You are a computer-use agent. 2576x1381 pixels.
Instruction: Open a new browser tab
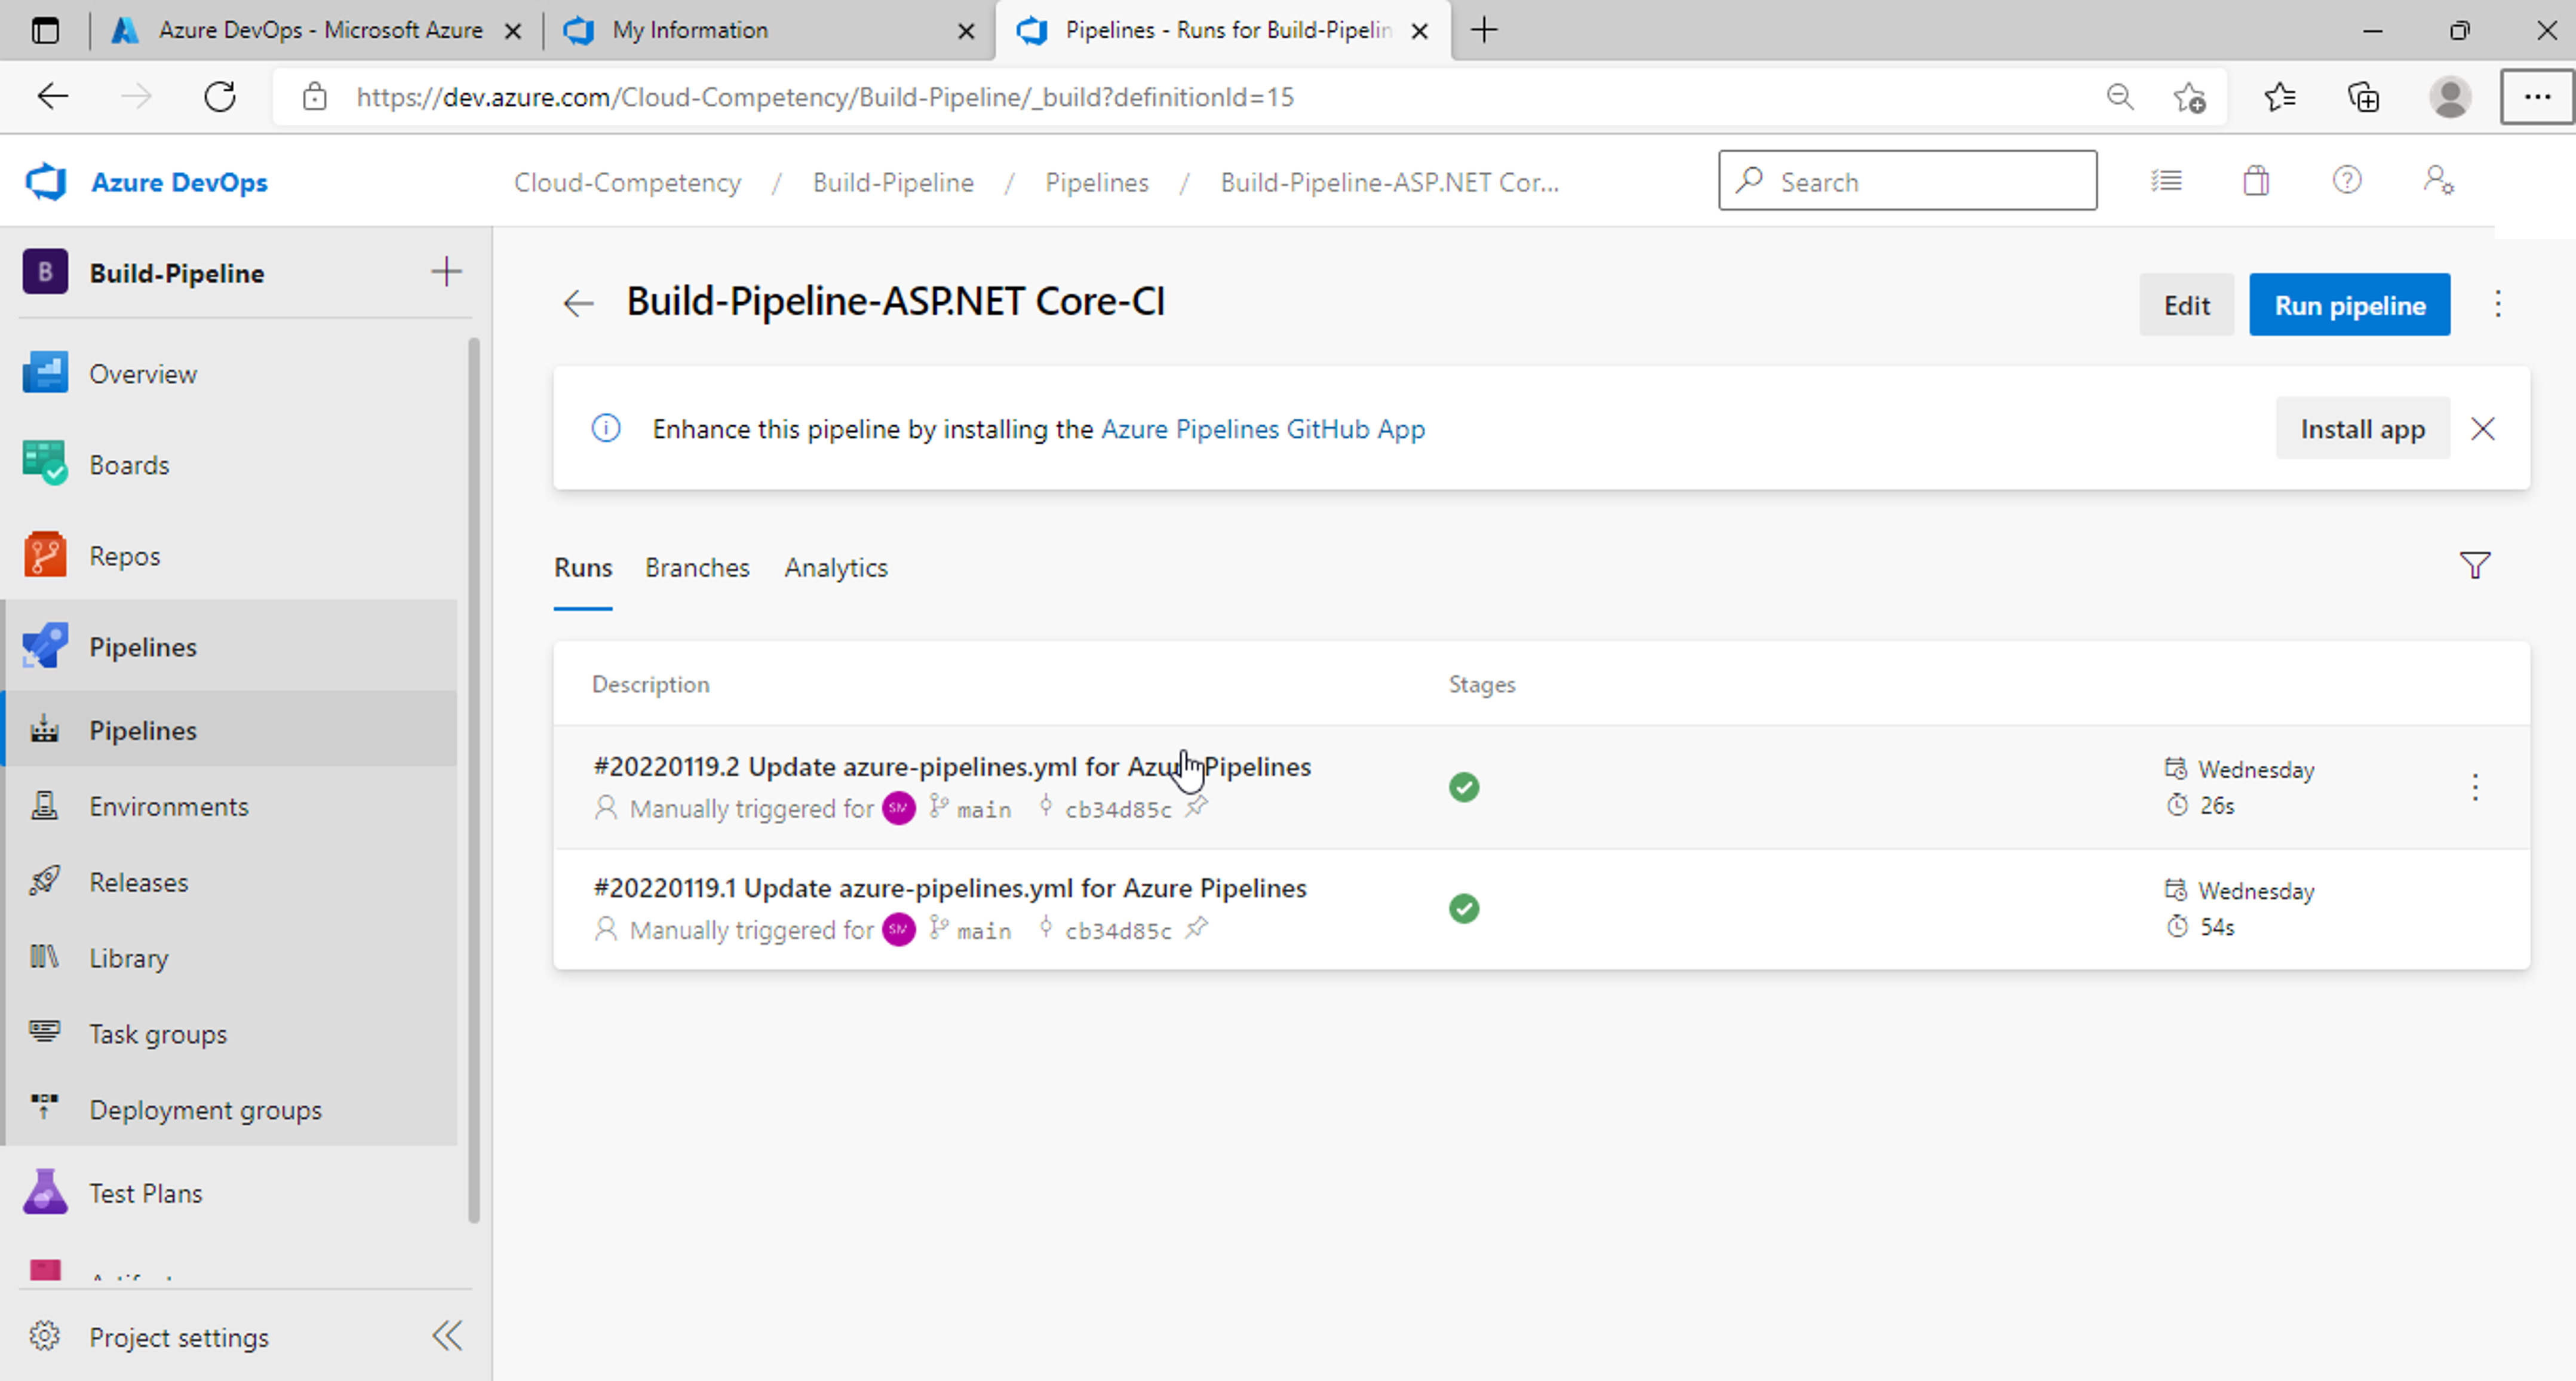coord(1484,30)
